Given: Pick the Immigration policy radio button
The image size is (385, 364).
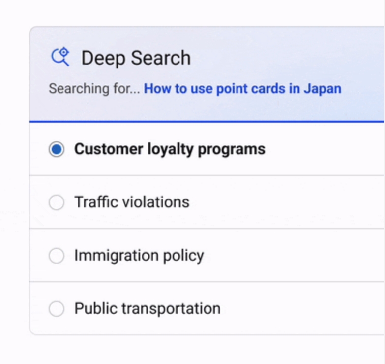Looking at the screenshot, I should coord(57,256).
